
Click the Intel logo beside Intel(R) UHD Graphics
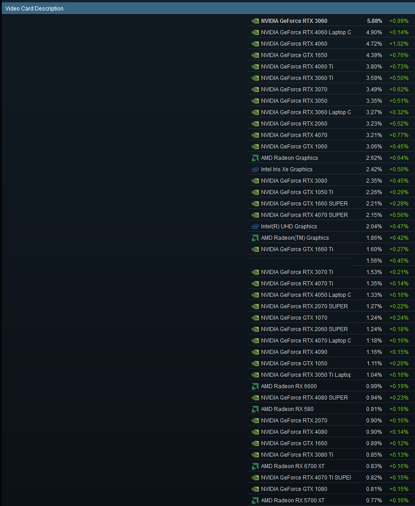point(255,227)
